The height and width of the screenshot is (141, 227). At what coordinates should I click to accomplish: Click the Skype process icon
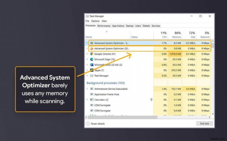click(92, 70)
